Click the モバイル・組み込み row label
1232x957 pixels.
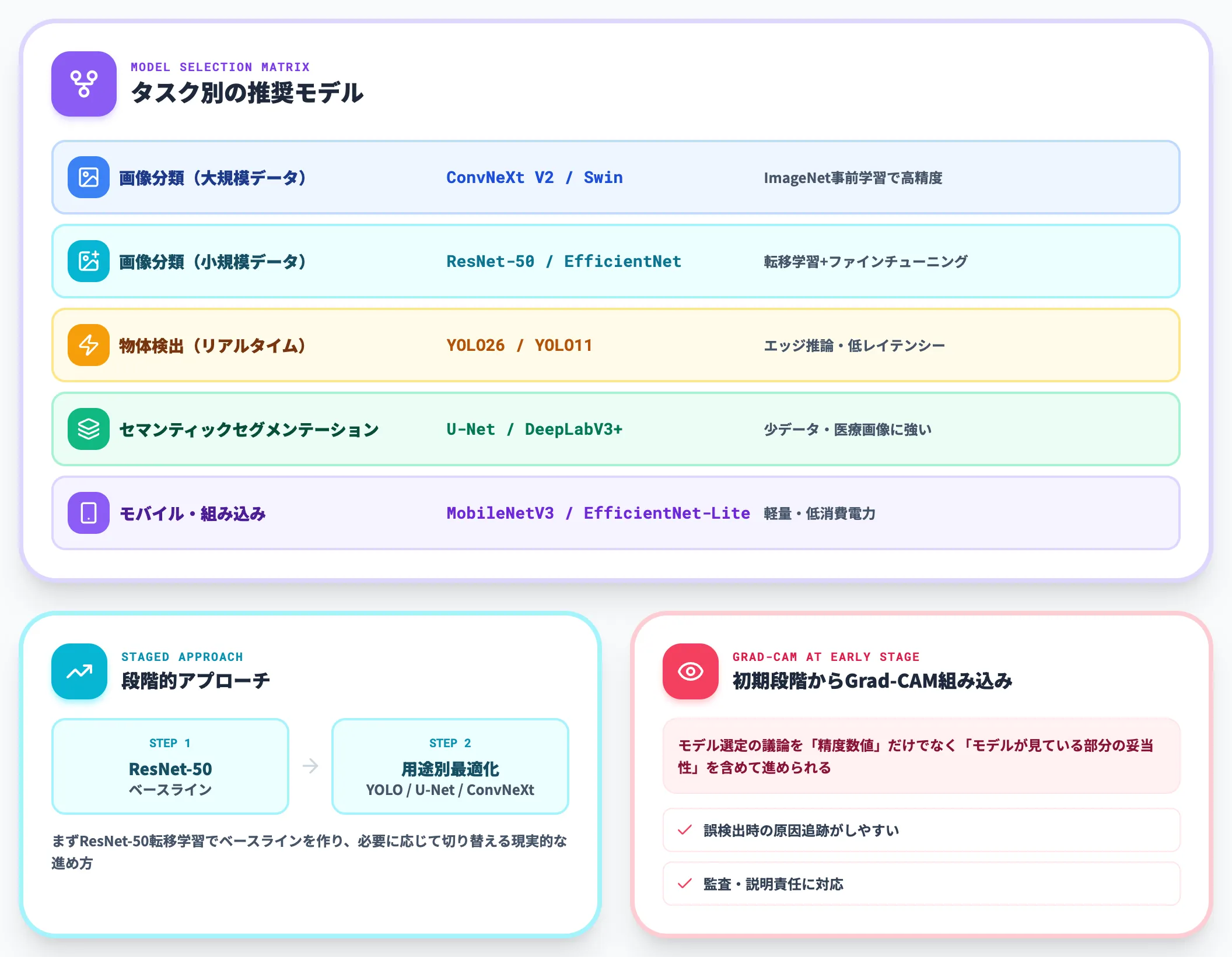192,513
